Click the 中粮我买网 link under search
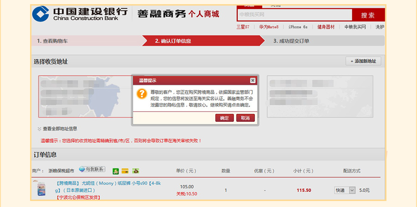417x207 pixels. click(x=356, y=27)
